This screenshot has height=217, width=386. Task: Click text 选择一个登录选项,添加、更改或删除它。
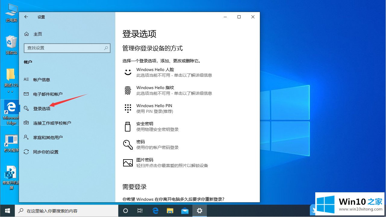pyautogui.click(x=162, y=61)
